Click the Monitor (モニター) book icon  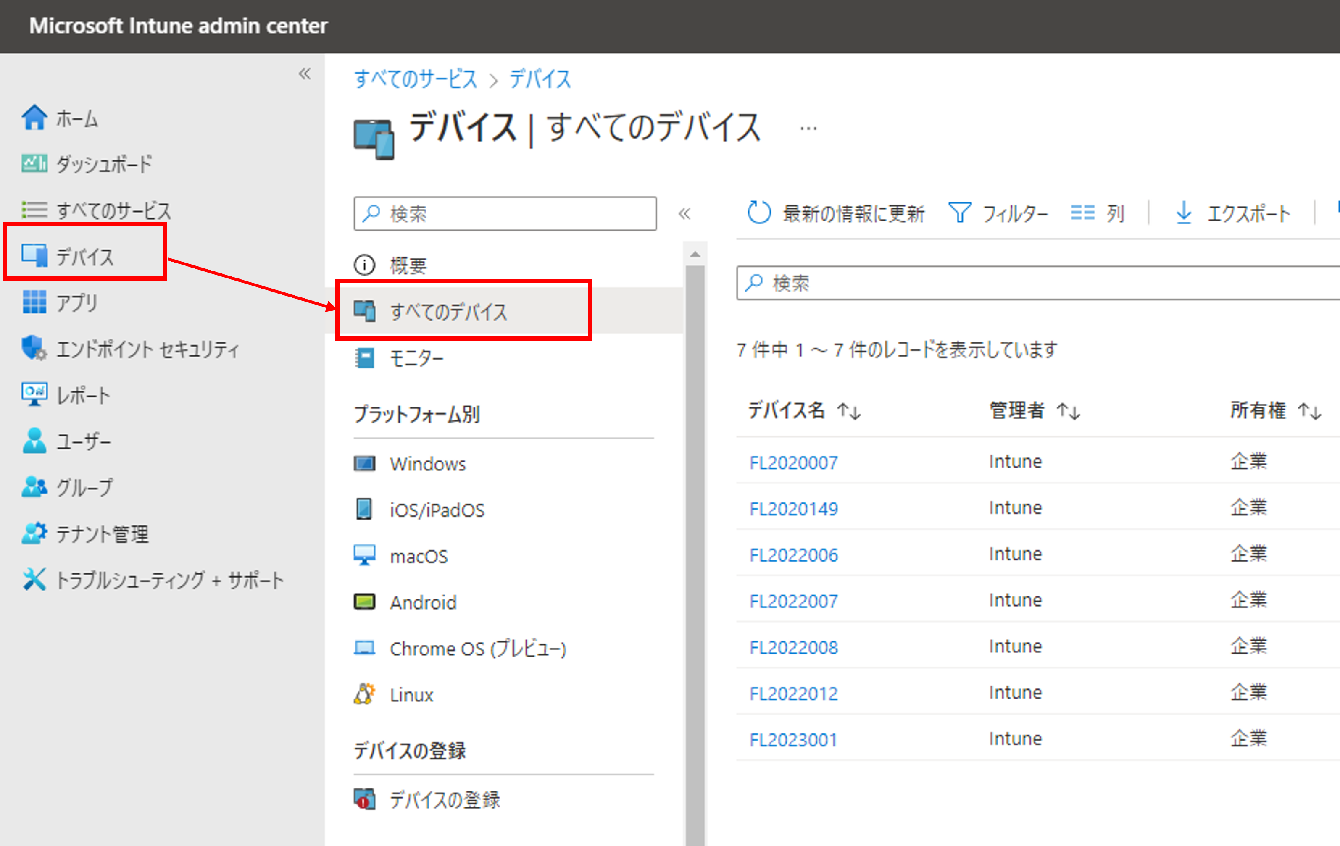(364, 357)
